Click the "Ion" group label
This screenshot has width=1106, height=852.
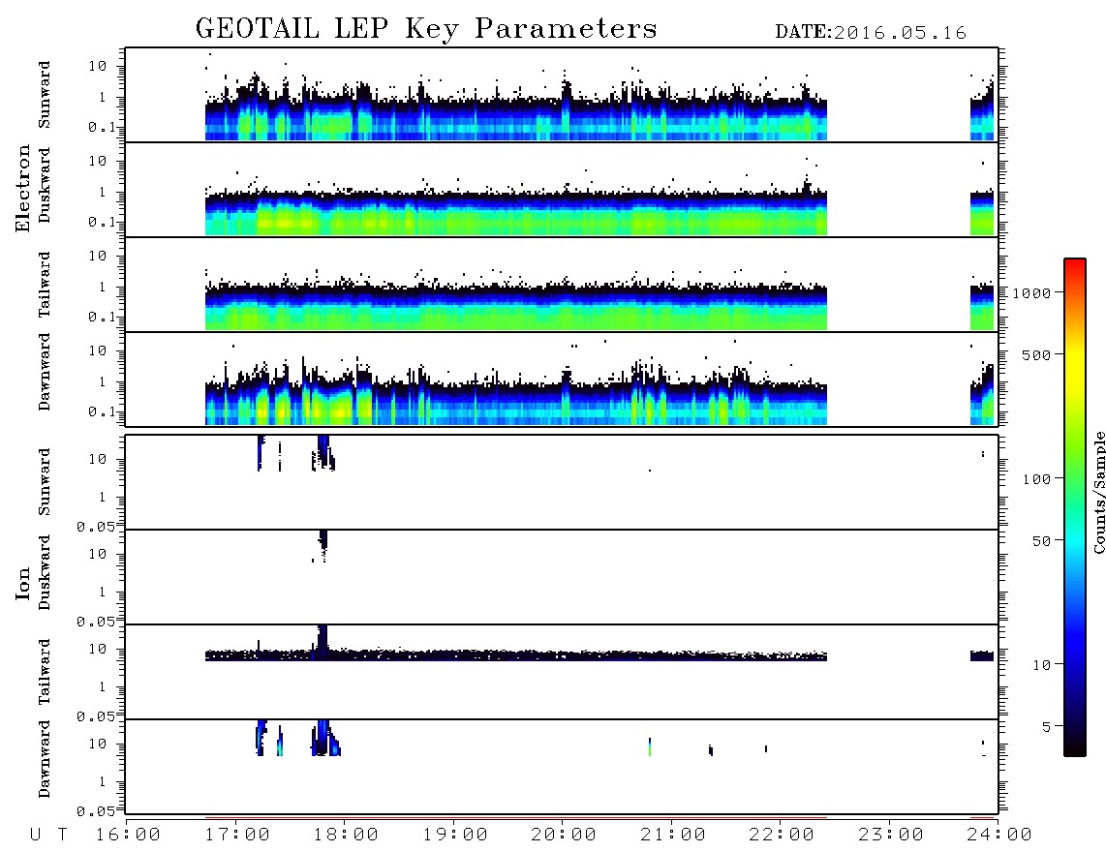[22, 583]
